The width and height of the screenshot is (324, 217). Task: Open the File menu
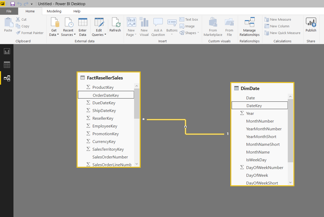(9, 11)
